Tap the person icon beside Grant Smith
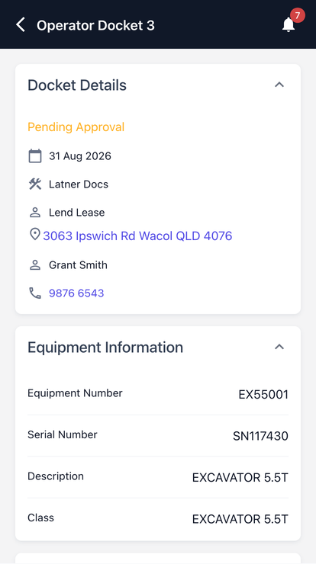Image resolution: width=316 pixels, height=564 pixels. click(x=35, y=265)
